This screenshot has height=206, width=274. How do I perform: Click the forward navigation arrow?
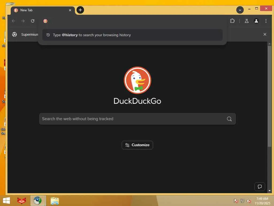point(23,21)
